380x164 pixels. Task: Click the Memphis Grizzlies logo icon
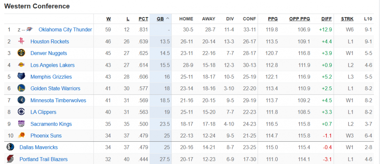(21, 77)
